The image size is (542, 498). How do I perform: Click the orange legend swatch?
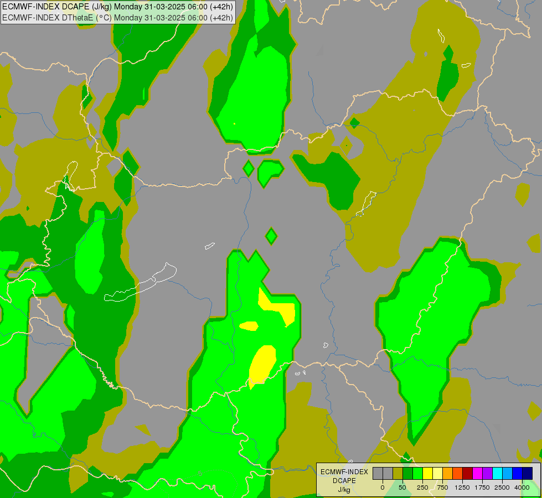(448, 473)
